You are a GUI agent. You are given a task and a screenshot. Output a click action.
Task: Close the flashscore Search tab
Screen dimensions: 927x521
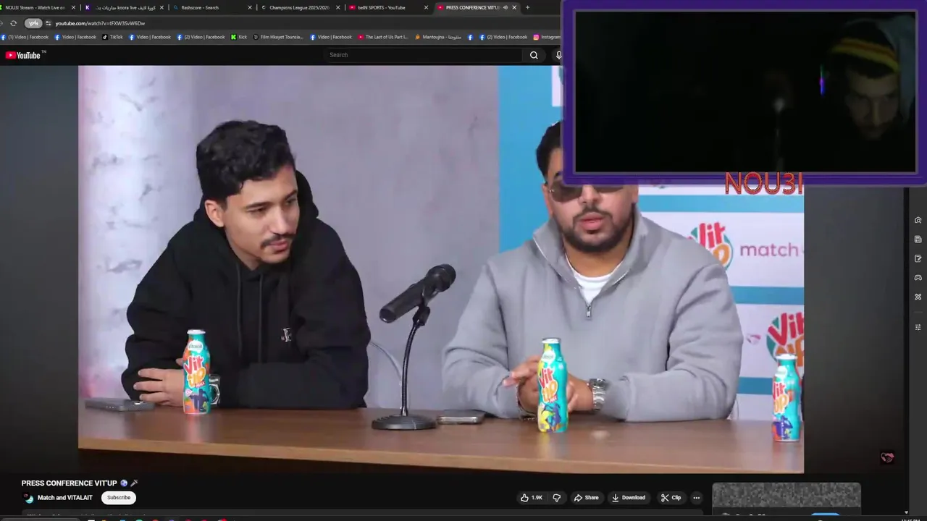coord(250,7)
